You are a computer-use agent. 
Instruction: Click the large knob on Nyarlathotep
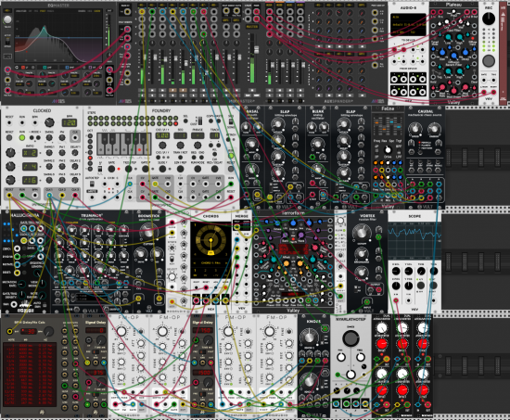click(x=351, y=338)
